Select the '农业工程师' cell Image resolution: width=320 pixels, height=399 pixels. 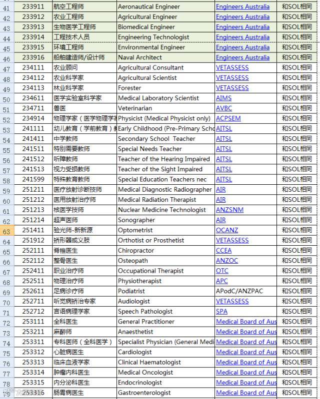tap(84, 17)
